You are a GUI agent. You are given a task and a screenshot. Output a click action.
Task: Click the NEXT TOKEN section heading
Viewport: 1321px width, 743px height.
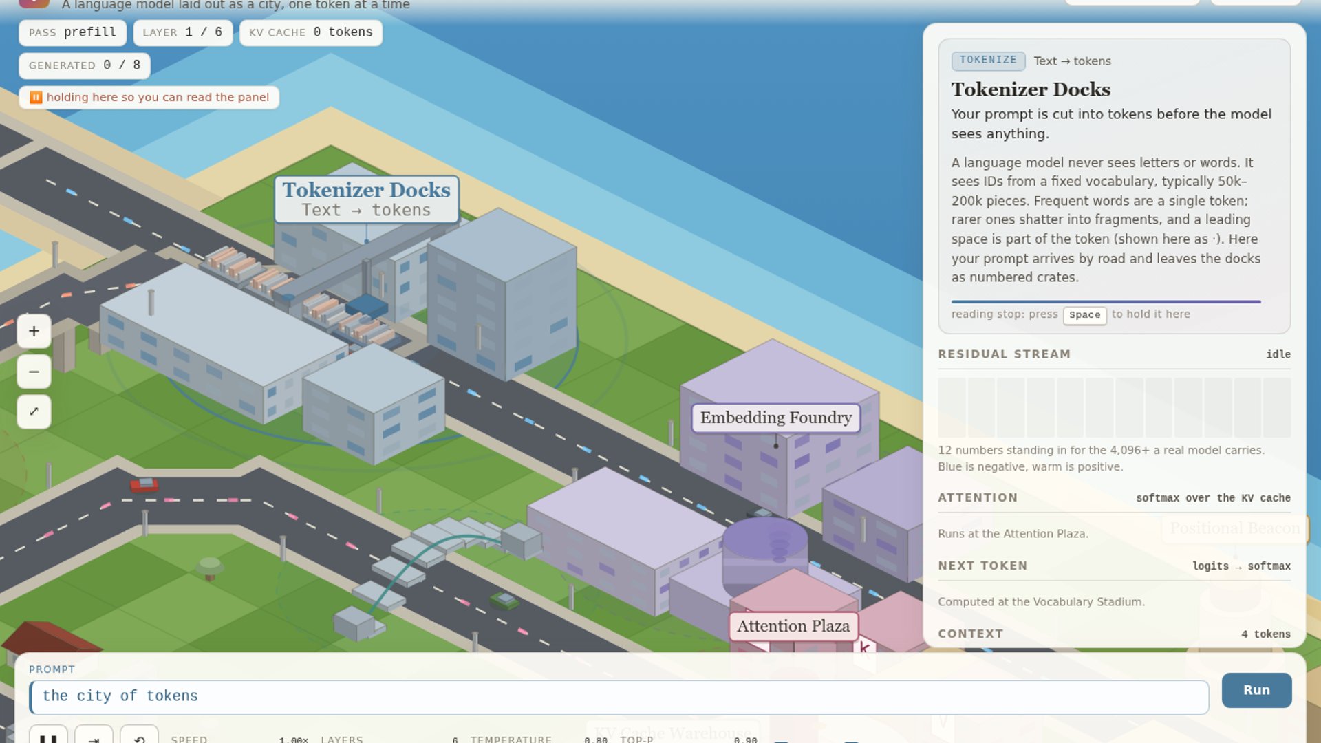pos(982,566)
